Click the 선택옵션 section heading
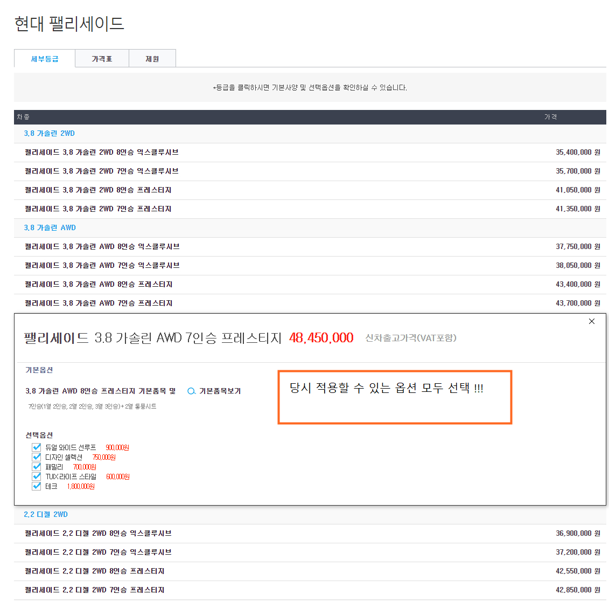The height and width of the screenshot is (601, 609). tap(39, 435)
